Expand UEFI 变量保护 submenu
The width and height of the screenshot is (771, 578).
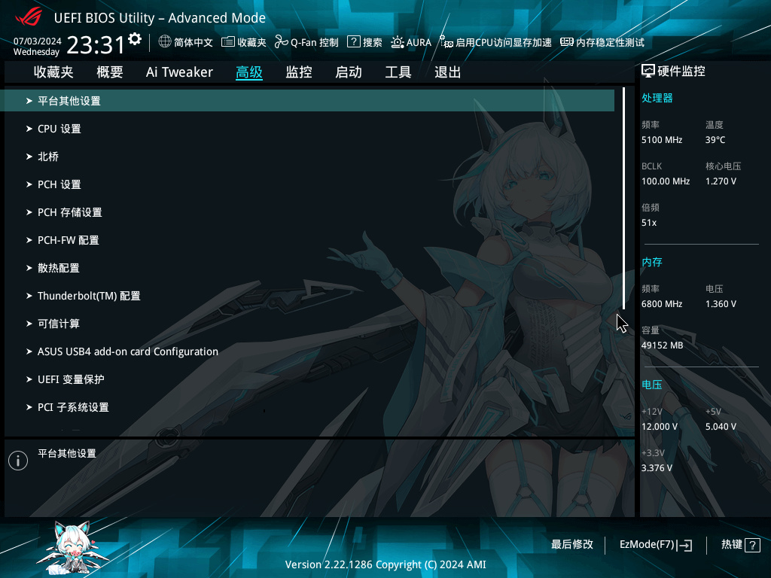tap(307, 379)
